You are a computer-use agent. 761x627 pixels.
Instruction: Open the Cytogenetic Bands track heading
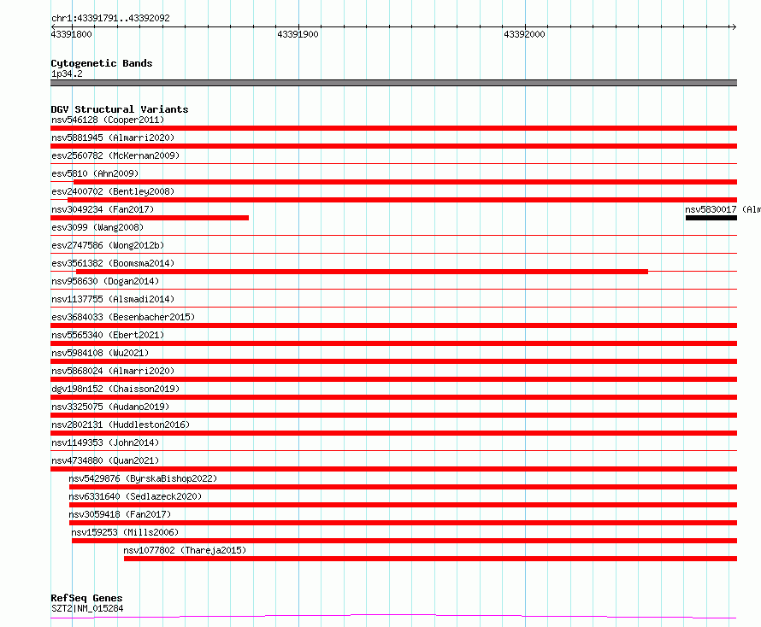point(102,63)
